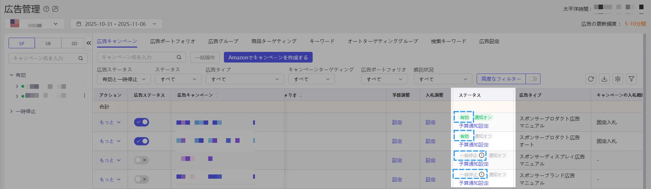Select the SD ad type tab
This screenshot has width=651, height=189.
74,43
